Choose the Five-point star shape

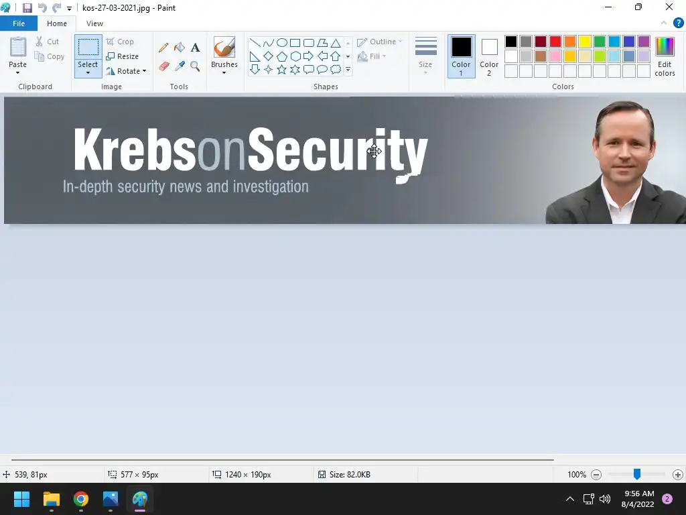pyautogui.click(x=282, y=69)
